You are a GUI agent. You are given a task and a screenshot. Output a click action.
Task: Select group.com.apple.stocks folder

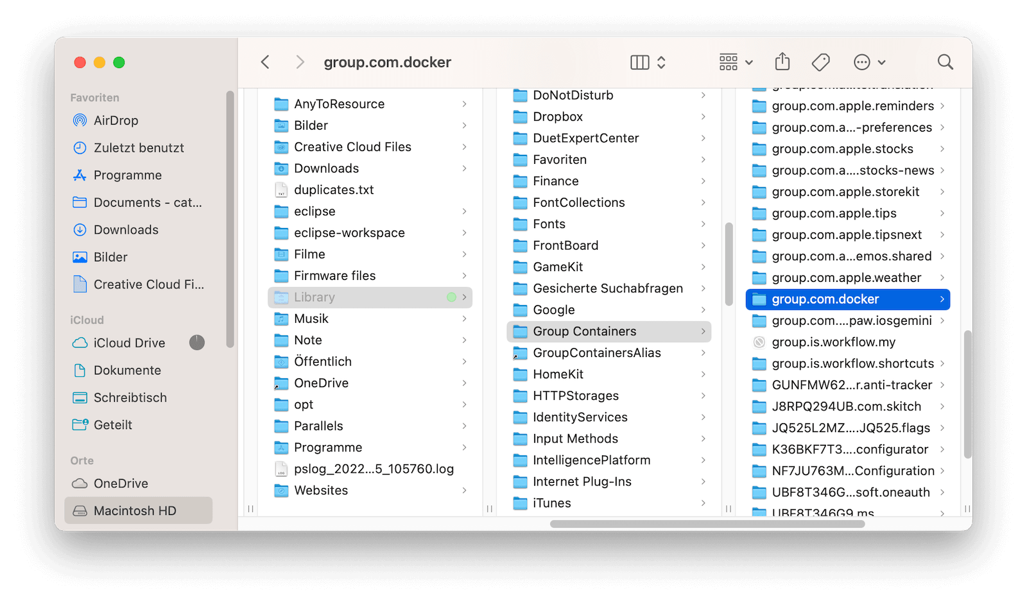click(x=848, y=149)
